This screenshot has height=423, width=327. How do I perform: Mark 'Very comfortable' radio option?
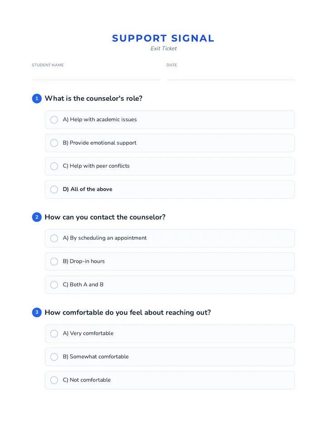[x=54, y=334]
